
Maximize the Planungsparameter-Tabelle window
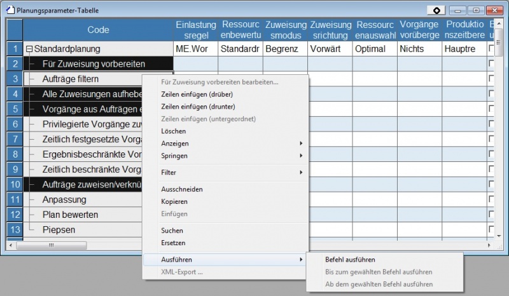tap(476, 10)
